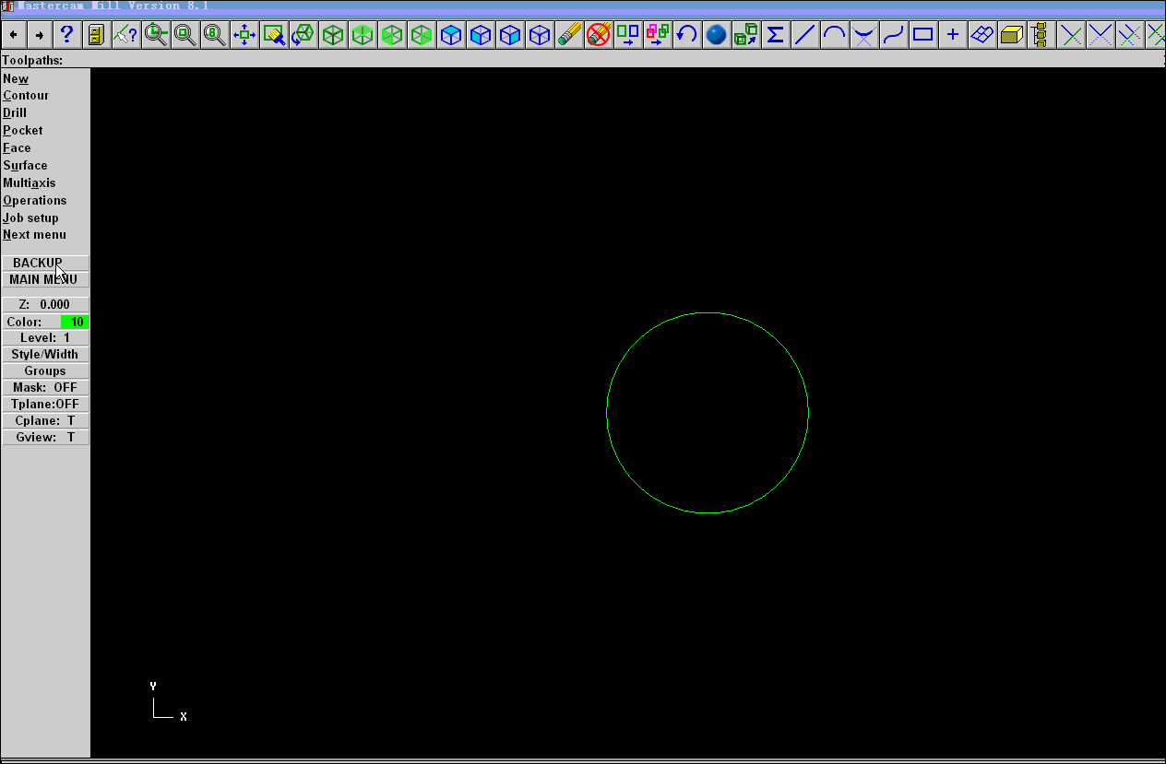The height and width of the screenshot is (764, 1166).
Task: Select the Create surface mesh icon
Action: click(x=982, y=35)
